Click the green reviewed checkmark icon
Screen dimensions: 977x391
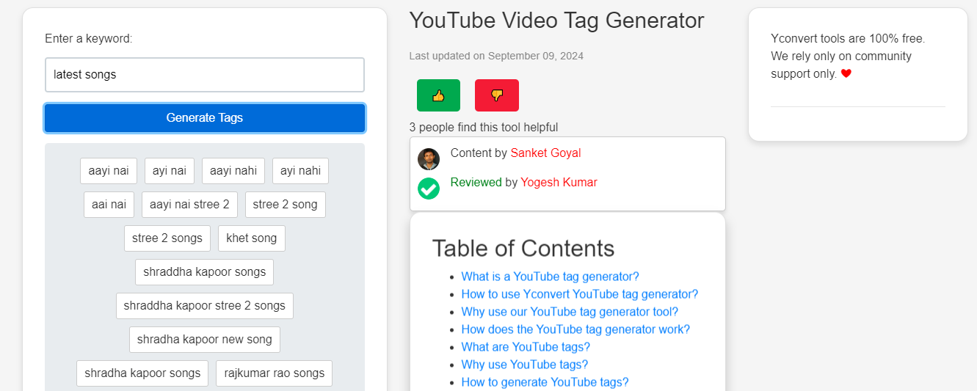429,189
